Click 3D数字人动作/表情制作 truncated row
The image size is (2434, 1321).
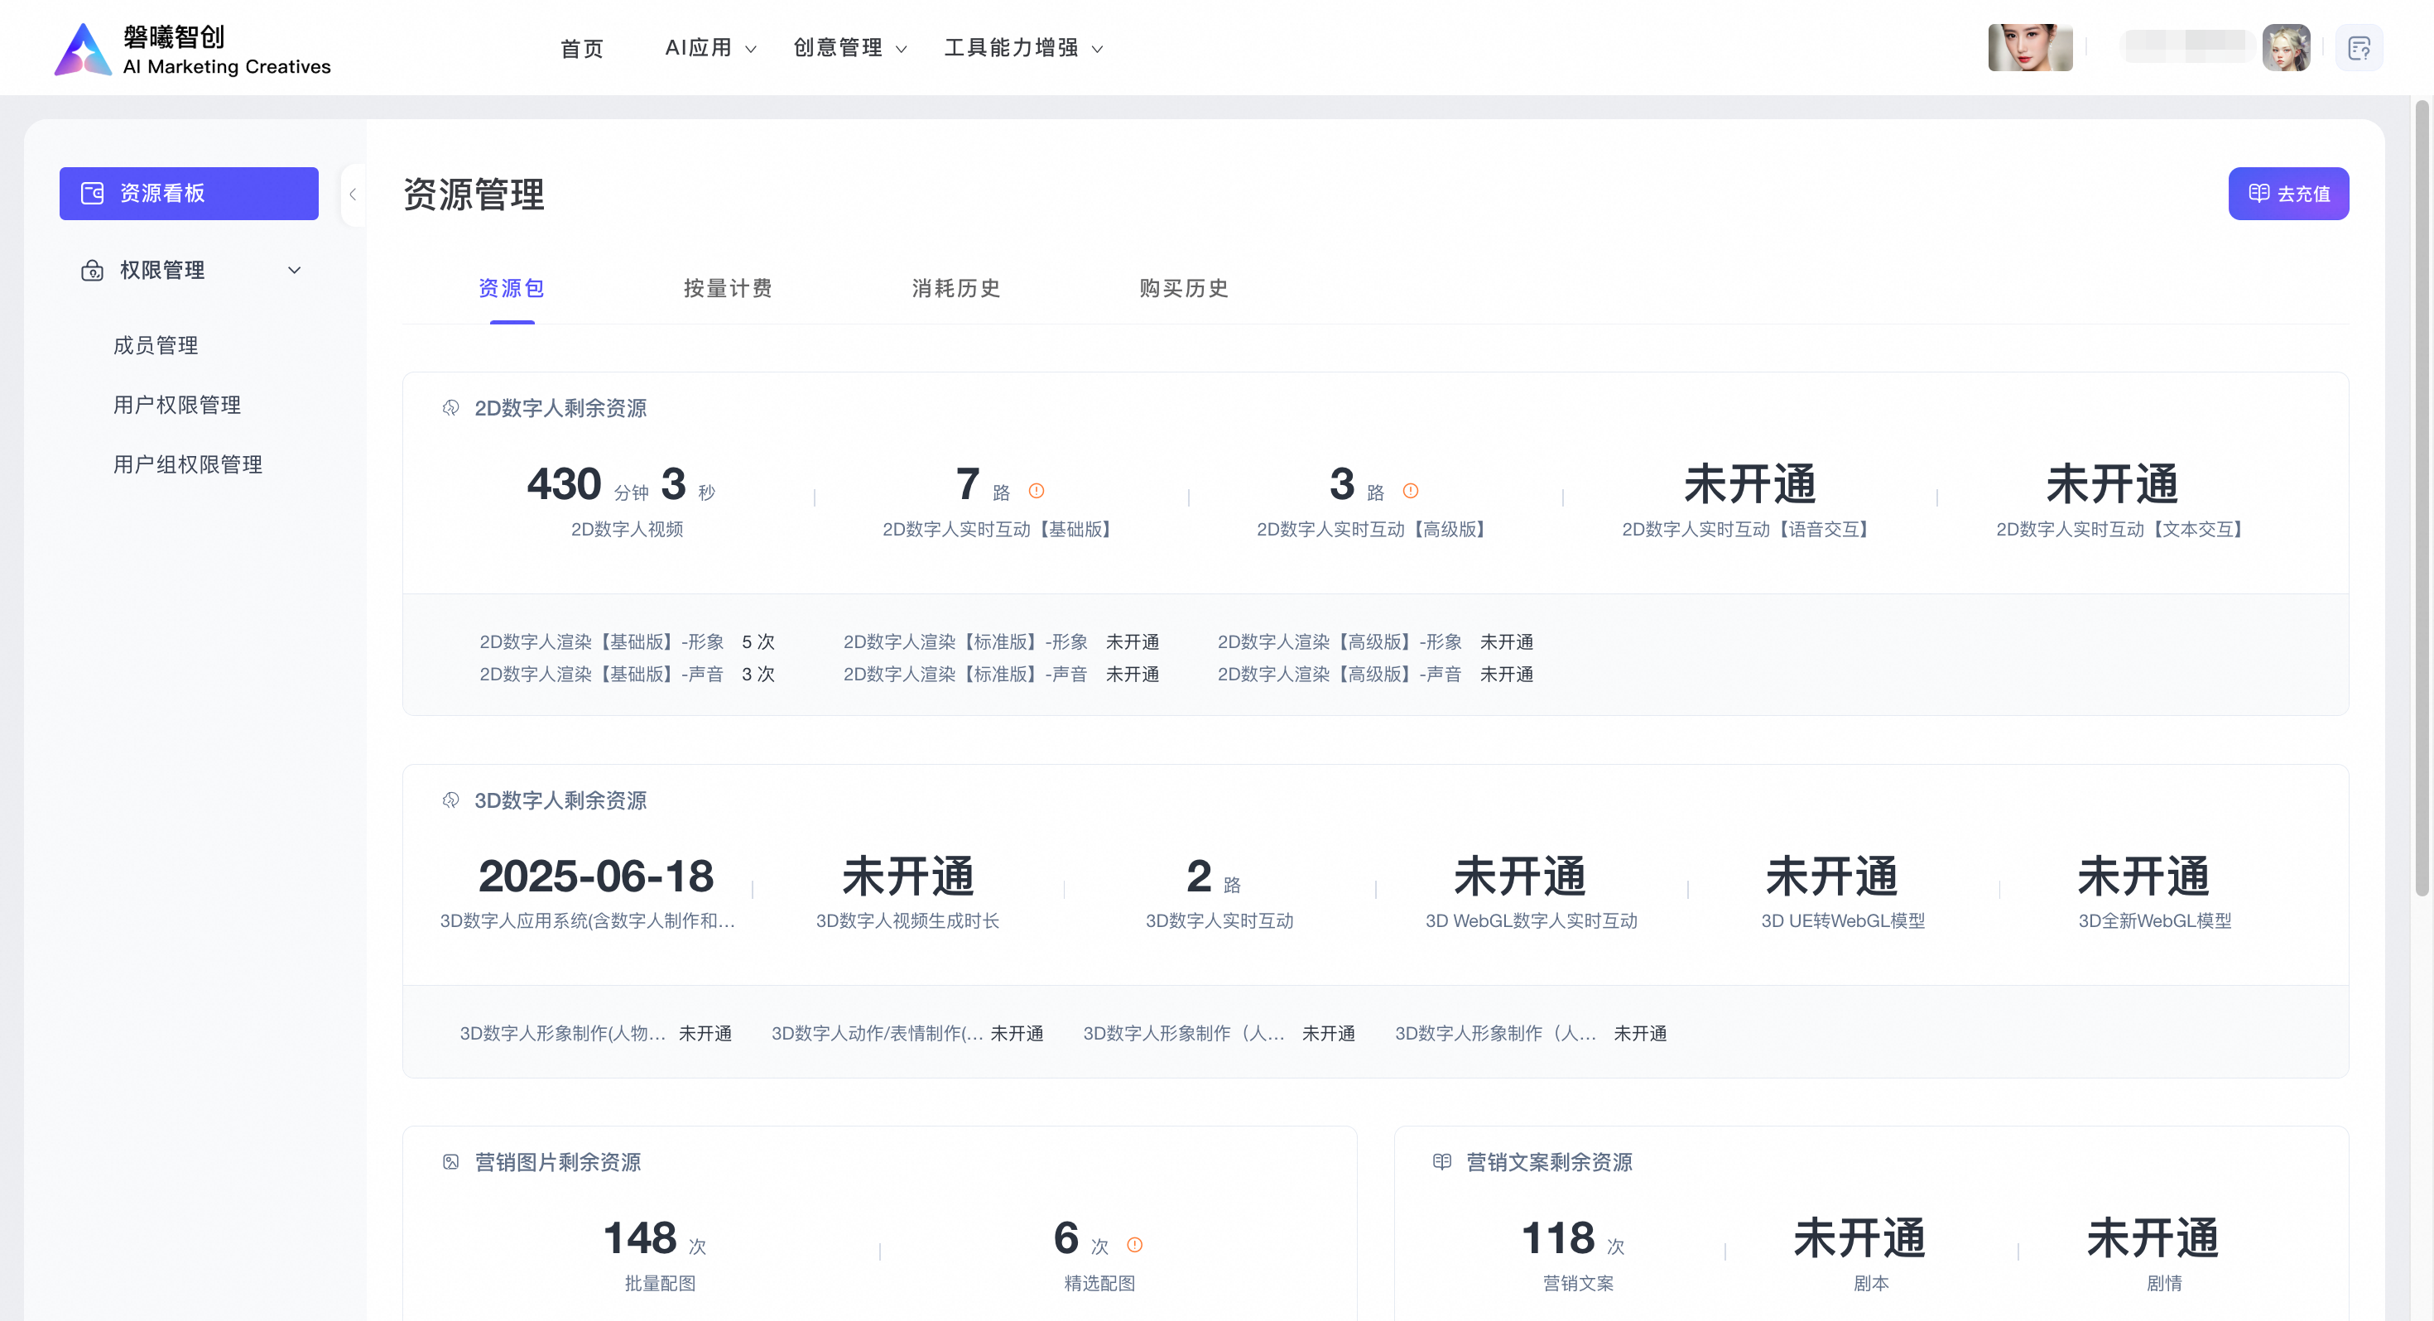908,1033
